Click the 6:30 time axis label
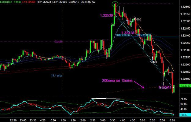The height and width of the screenshot is (122, 191). click(x=172, y=120)
